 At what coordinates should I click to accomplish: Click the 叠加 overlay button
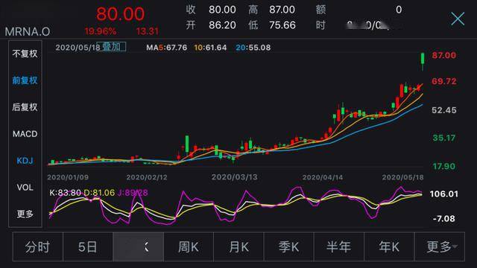111,47
